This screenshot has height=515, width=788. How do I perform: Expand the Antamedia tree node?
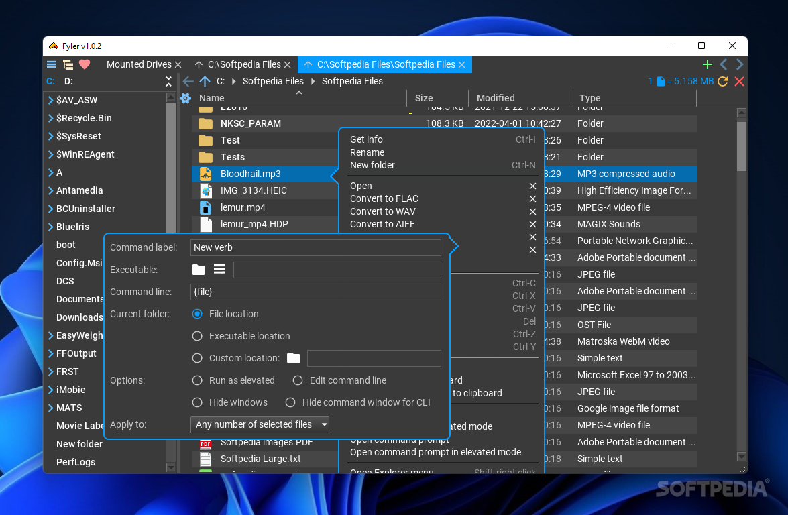tap(51, 190)
